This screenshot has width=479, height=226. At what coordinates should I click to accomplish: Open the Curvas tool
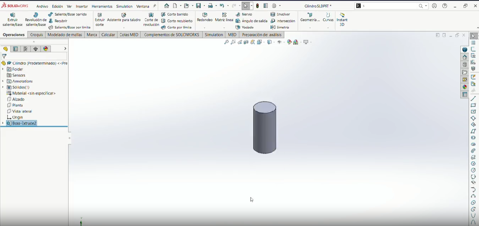click(x=328, y=17)
